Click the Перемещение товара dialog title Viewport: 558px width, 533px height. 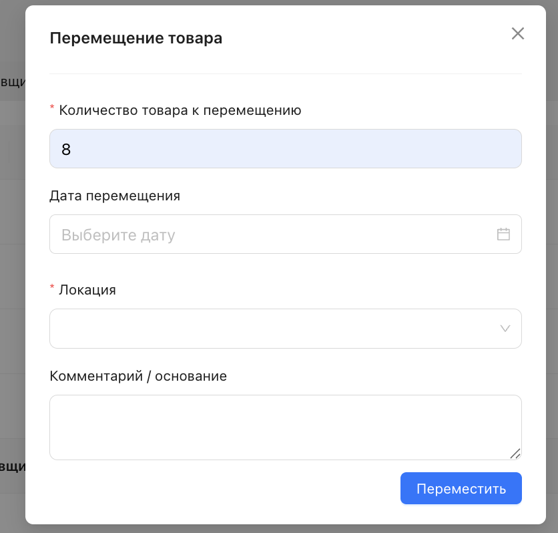pyautogui.click(x=136, y=38)
